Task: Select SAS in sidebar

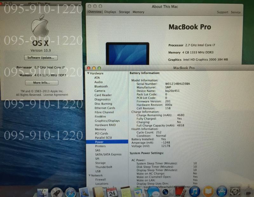Action: (x=98, y=150)
